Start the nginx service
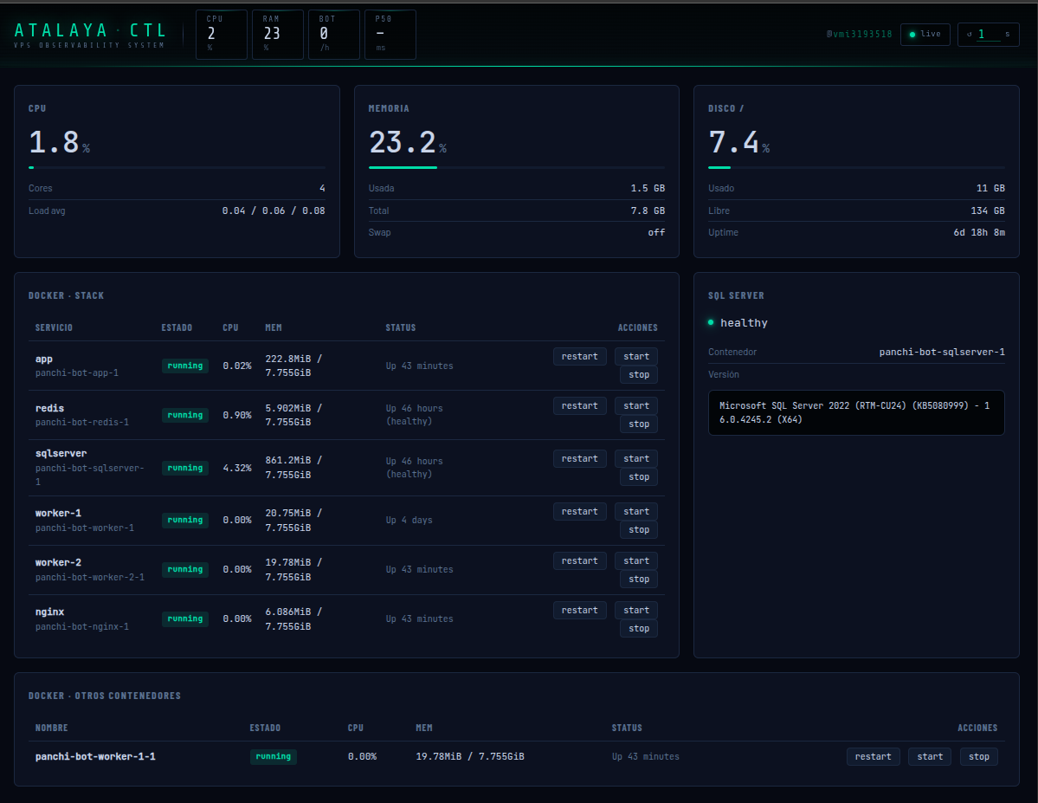Image resolution: width=1038 pixels, height=803 pixels. [635, 610]
